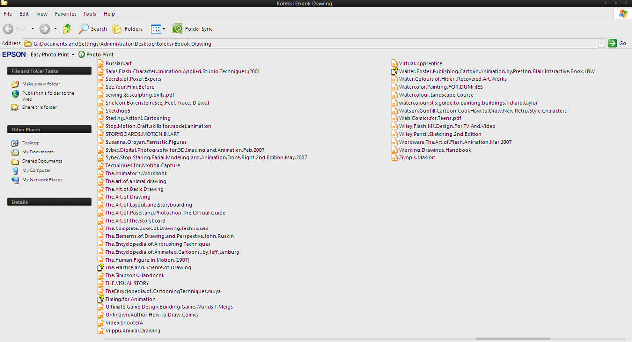
Task: Select Wiley.Pencil.Sketching.2nd.Edition file icon
Action: [395, 134]
